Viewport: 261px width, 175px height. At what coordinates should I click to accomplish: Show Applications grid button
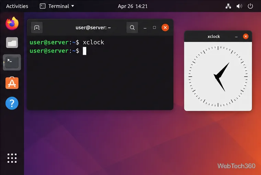tap(12, 158)
